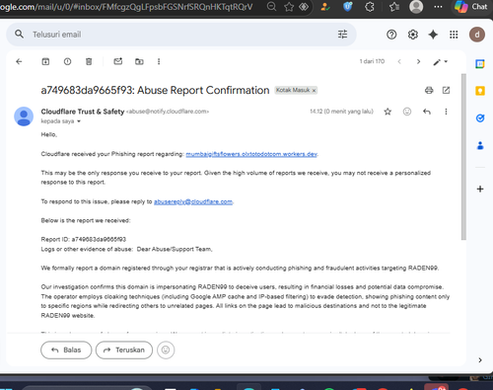Go to newer email arrow
This screenshot has height=390, width=493.
399,61
